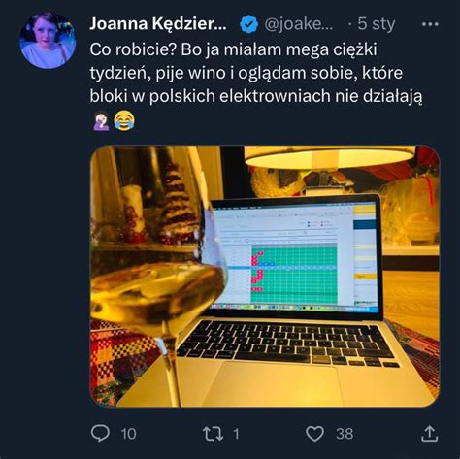Click the retweet arrows icon

coord(213,434)
